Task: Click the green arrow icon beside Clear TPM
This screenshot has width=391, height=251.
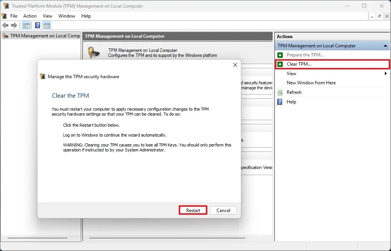Action: click(281, 64)
